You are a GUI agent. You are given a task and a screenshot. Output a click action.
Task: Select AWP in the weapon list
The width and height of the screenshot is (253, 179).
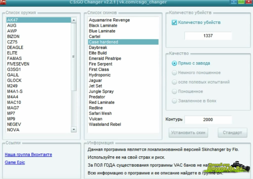(x=39, y=31)
